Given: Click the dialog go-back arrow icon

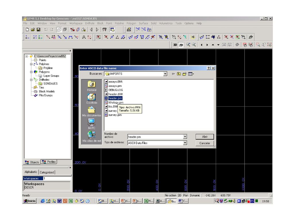Looking at the screenshot, I should 173,74.
